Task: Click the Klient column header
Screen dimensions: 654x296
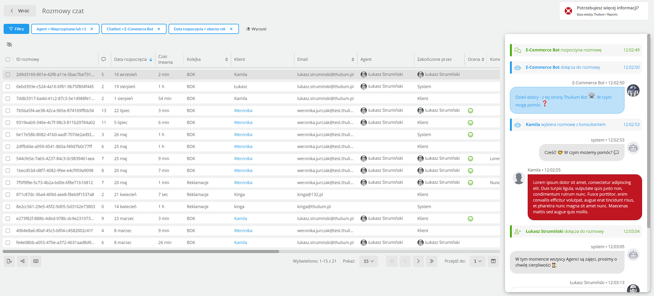Action: (240, 59)
